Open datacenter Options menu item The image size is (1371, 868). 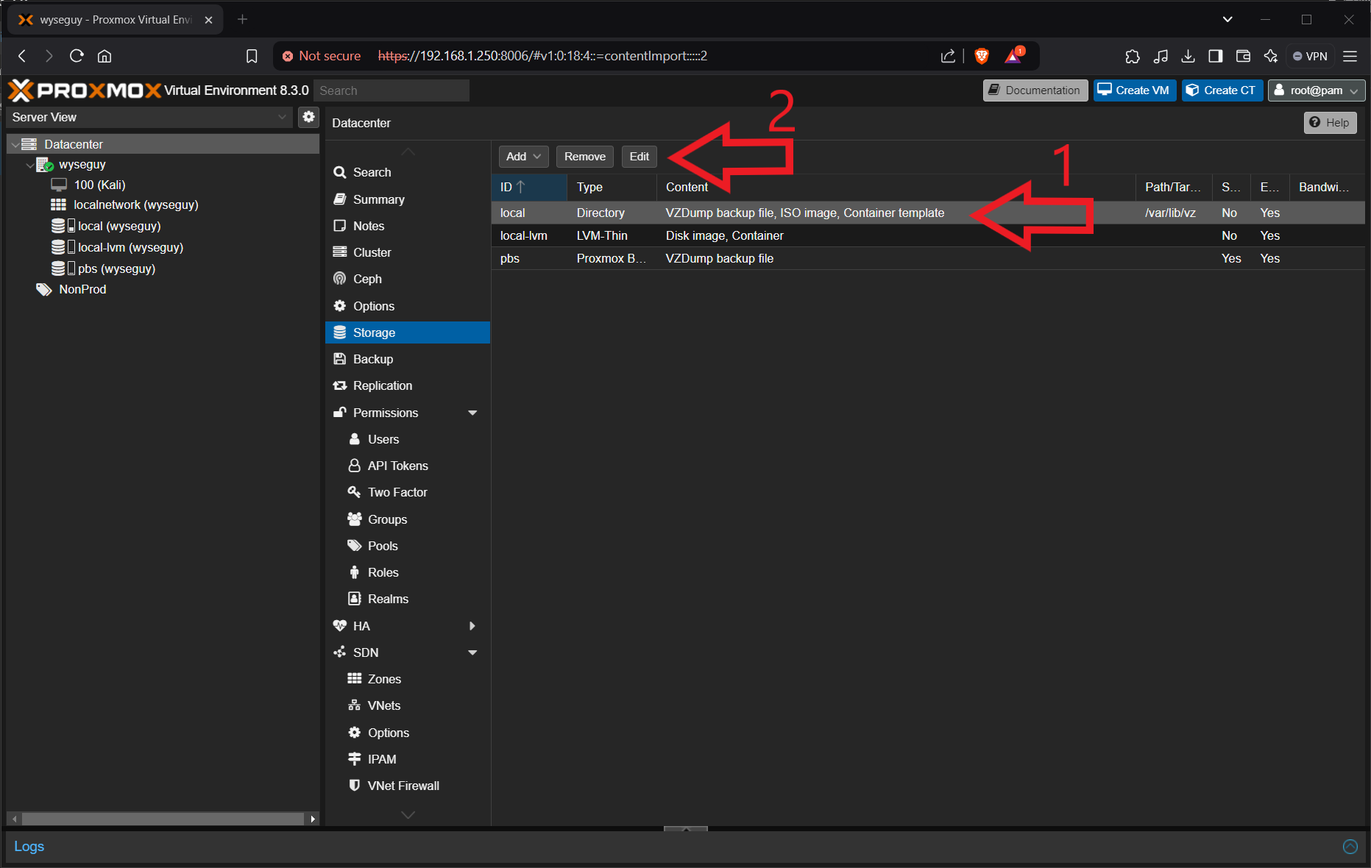coord(408,306)
